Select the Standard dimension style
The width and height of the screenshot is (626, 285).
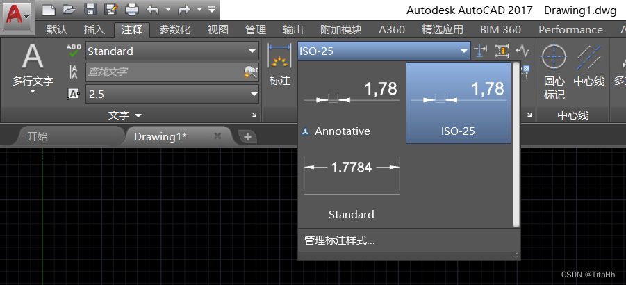point(352,186)
